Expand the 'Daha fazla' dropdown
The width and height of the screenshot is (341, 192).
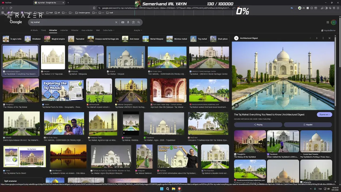pos(108,30)
